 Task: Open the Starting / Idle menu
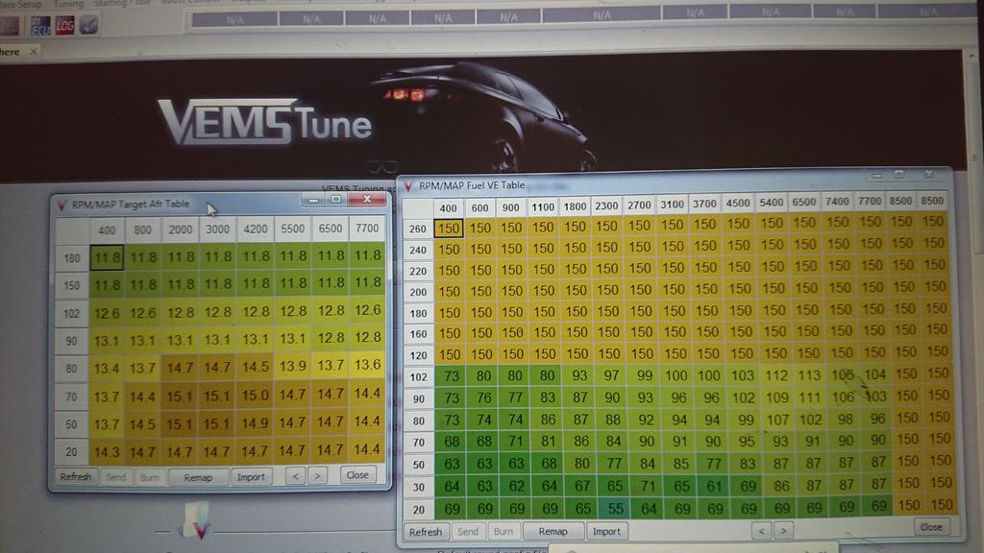(116, 5)
